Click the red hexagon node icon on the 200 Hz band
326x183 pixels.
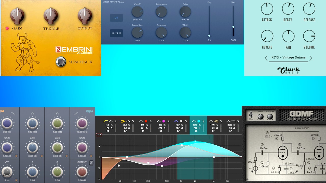(145, 121)
